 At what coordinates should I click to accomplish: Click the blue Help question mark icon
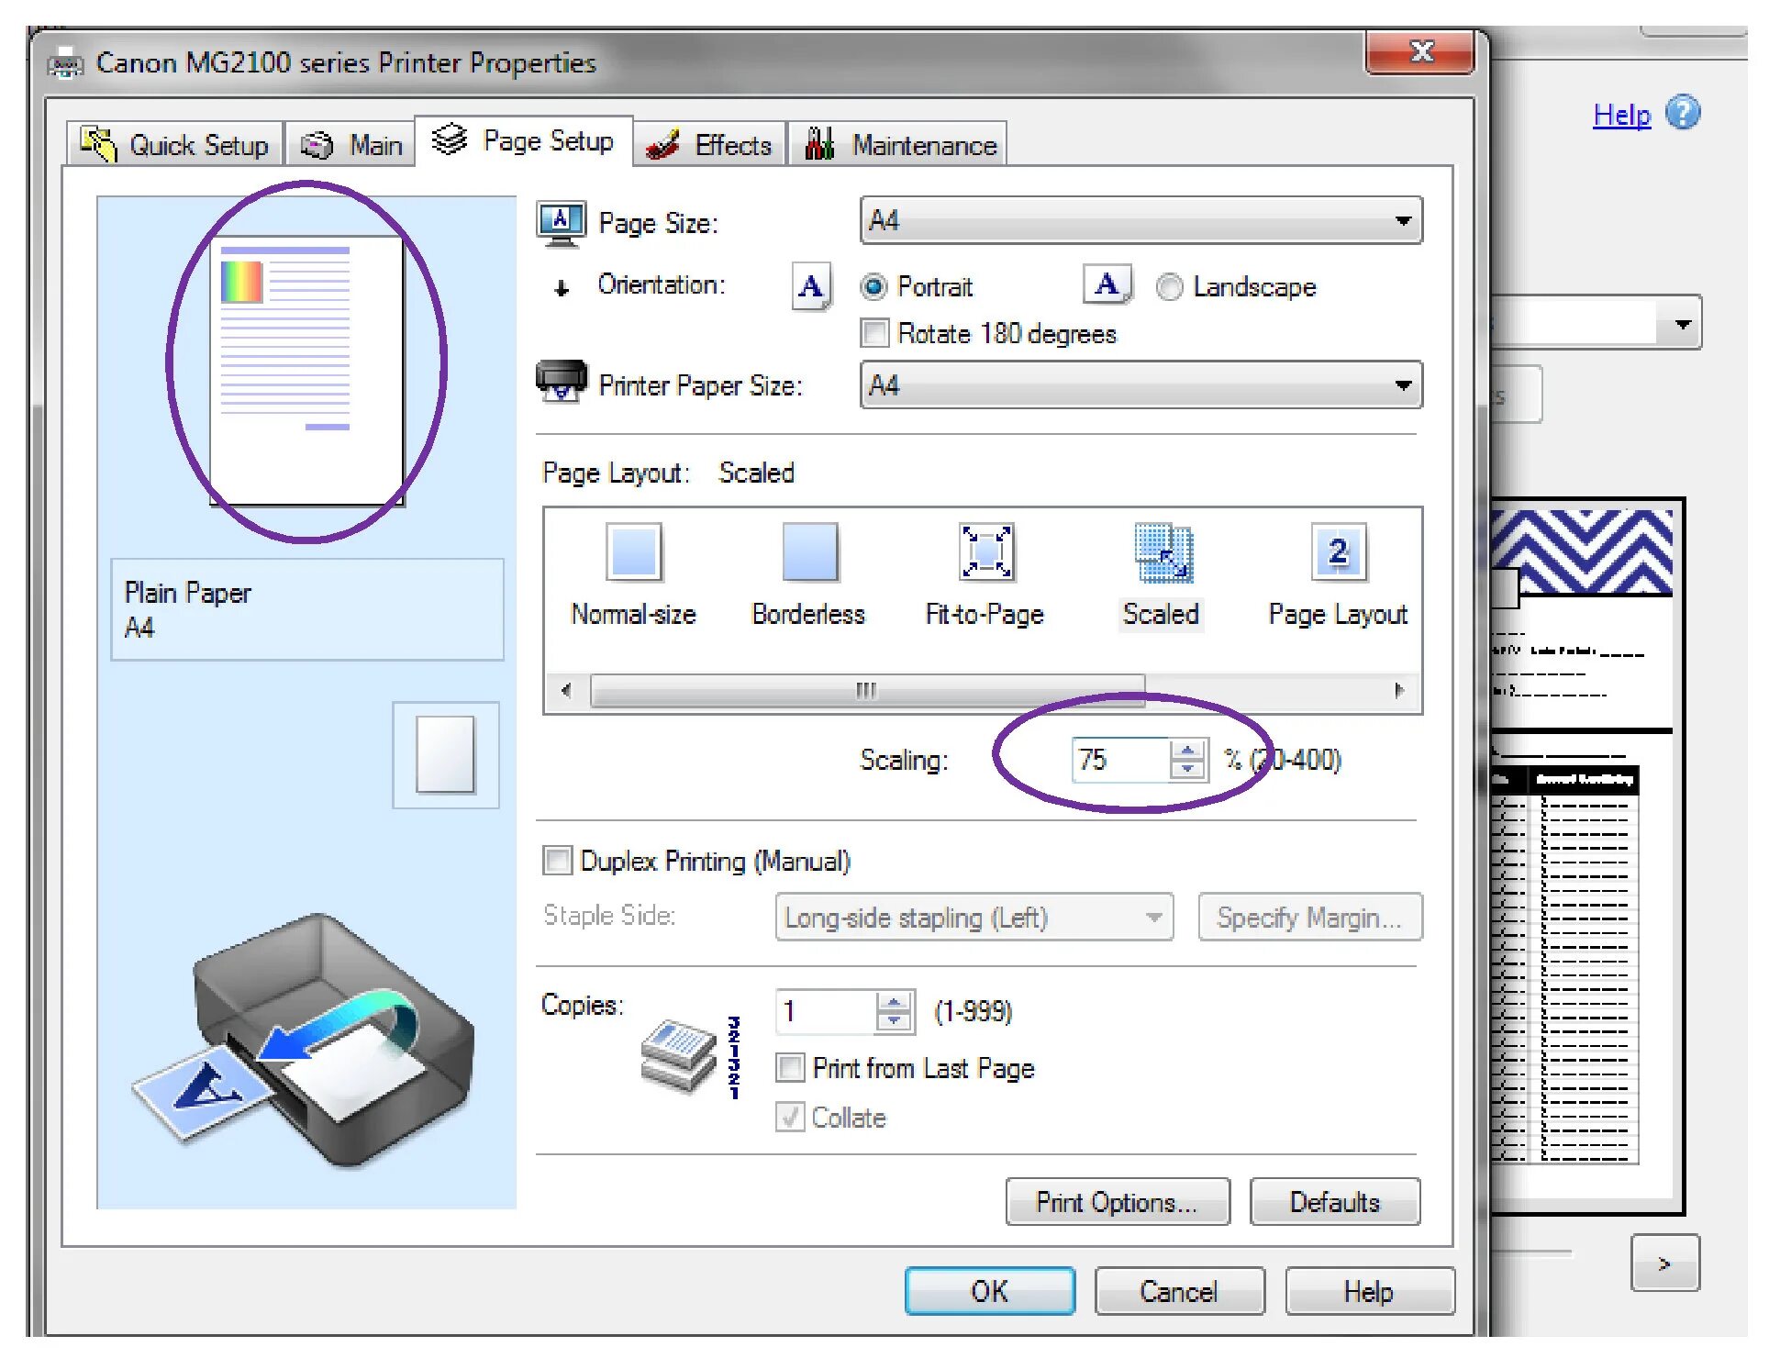click(x=1683, y=113)
